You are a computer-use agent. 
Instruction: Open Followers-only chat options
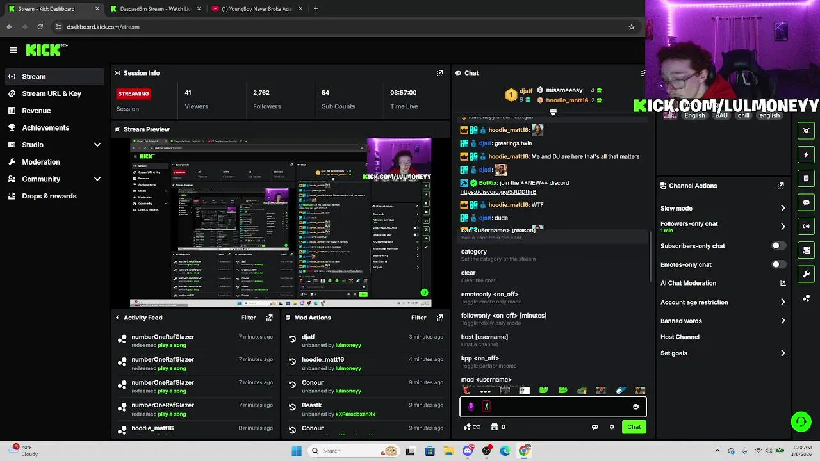point(723,227)
